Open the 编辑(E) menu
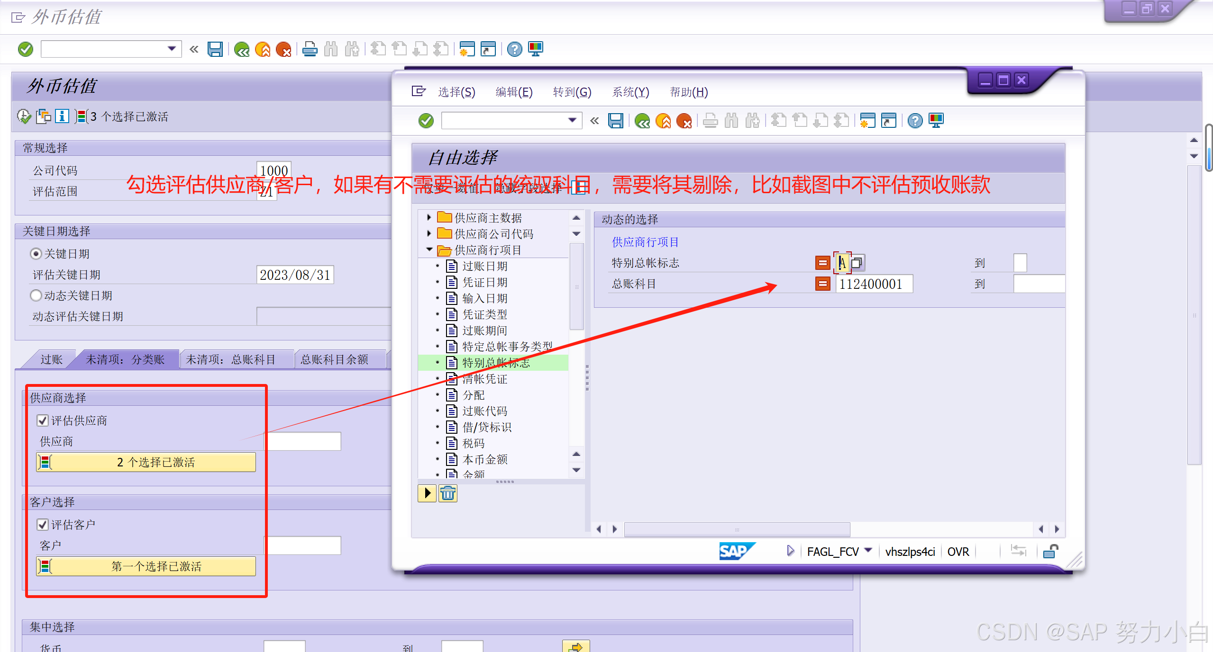 tap(514, 92)
